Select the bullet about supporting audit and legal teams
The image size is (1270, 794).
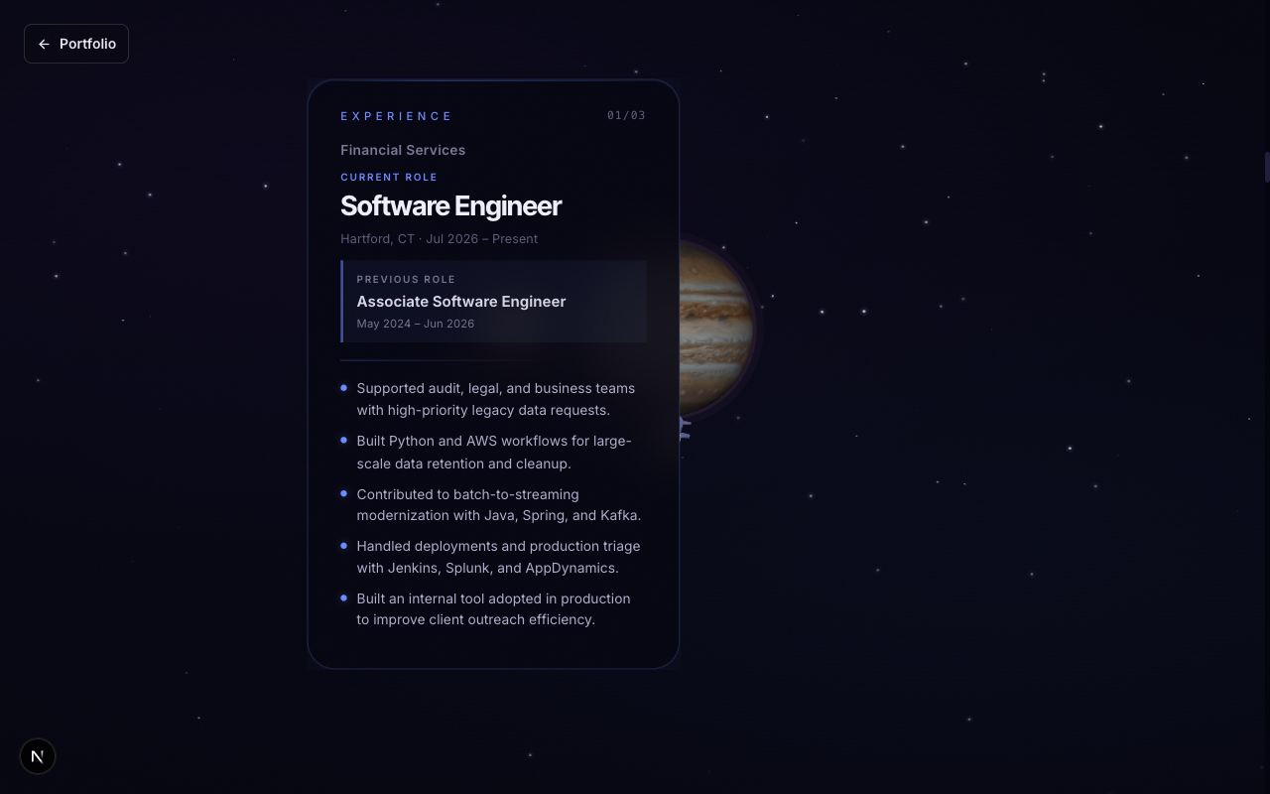495,399
